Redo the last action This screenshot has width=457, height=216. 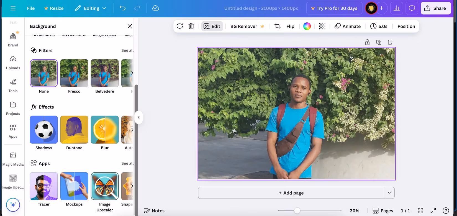(137, 8)
